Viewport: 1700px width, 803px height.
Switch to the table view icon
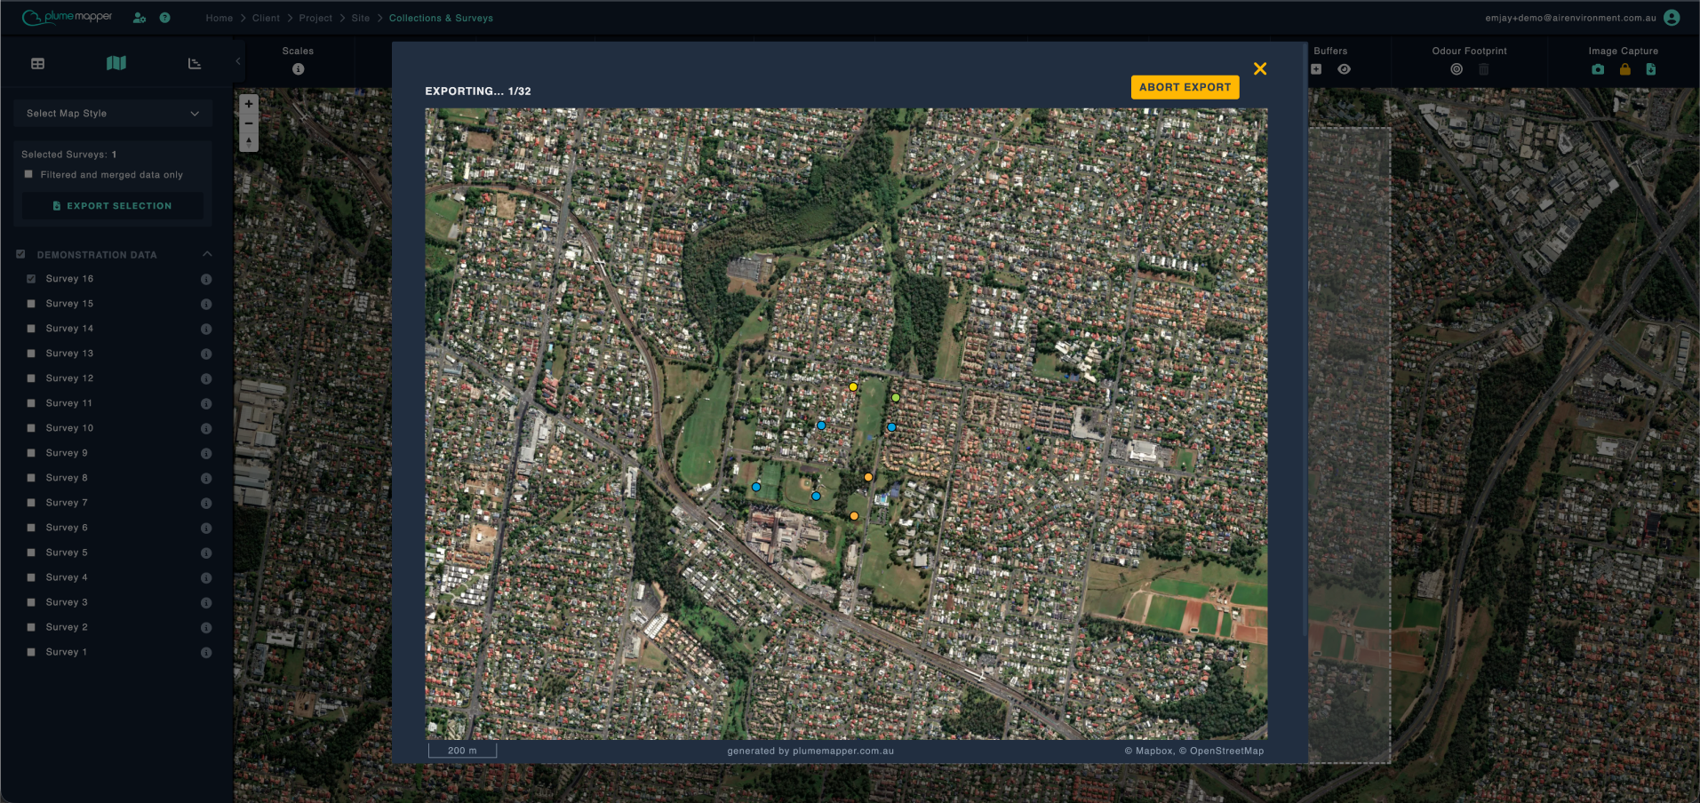[37, 63]
